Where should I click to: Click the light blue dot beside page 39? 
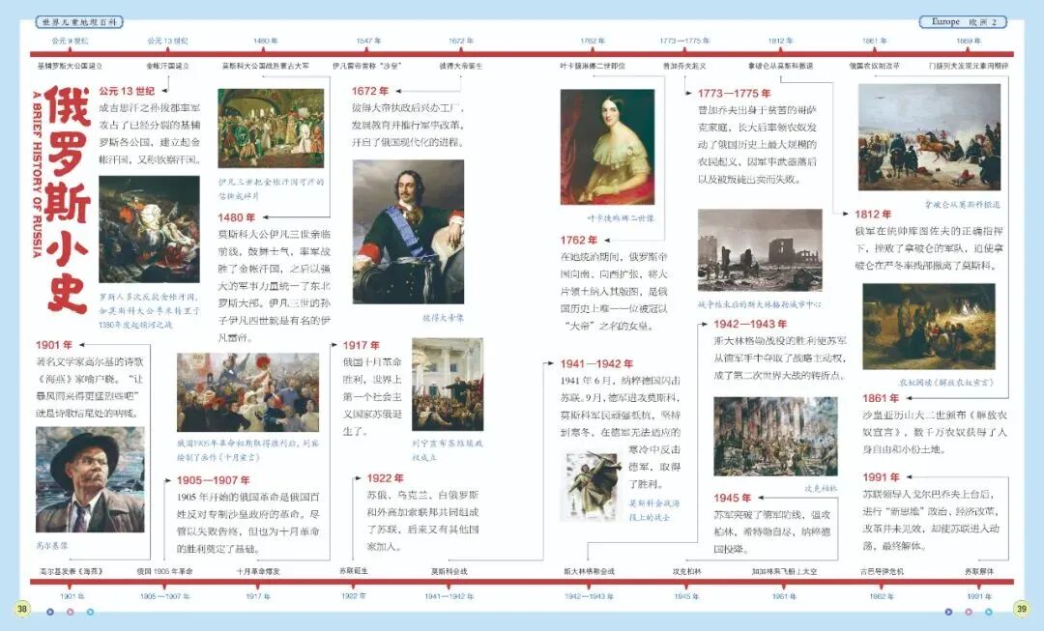pos(989,611)
